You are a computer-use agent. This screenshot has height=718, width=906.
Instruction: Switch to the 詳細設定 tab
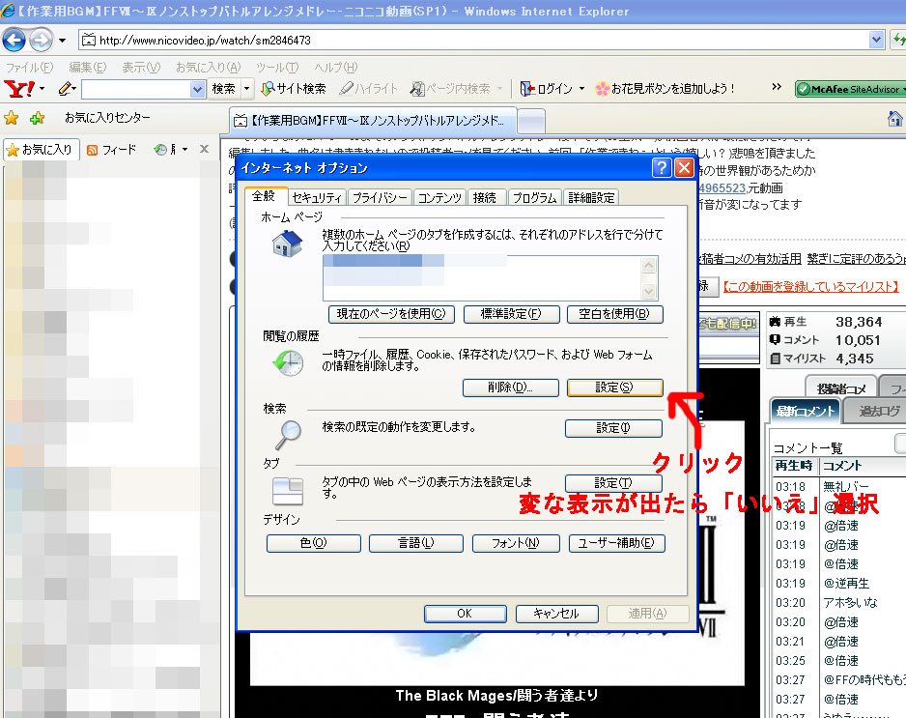click(591, 198)
